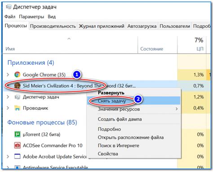The width and height of the screenshot is (213, 172).
Task: Select the µTorrent (32 бита) row
Action: [41, 134]
